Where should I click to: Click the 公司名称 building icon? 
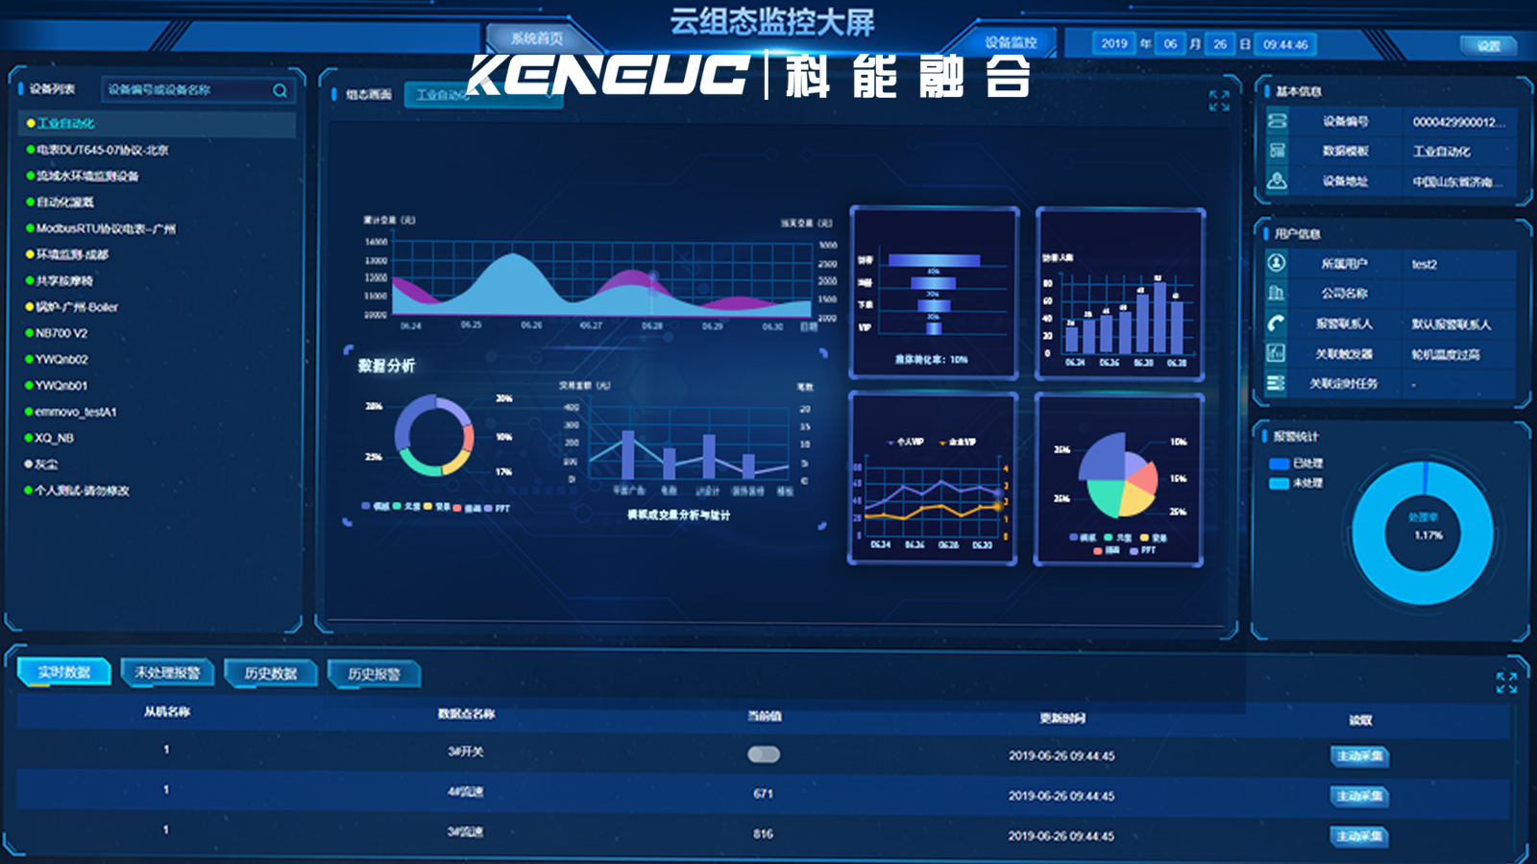tap(1276, 293)
